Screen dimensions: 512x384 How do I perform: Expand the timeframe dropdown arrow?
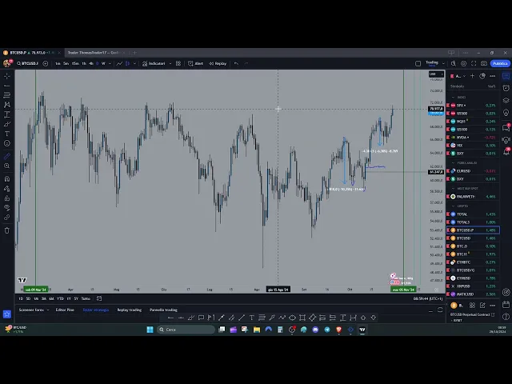[x=110, y=63]
